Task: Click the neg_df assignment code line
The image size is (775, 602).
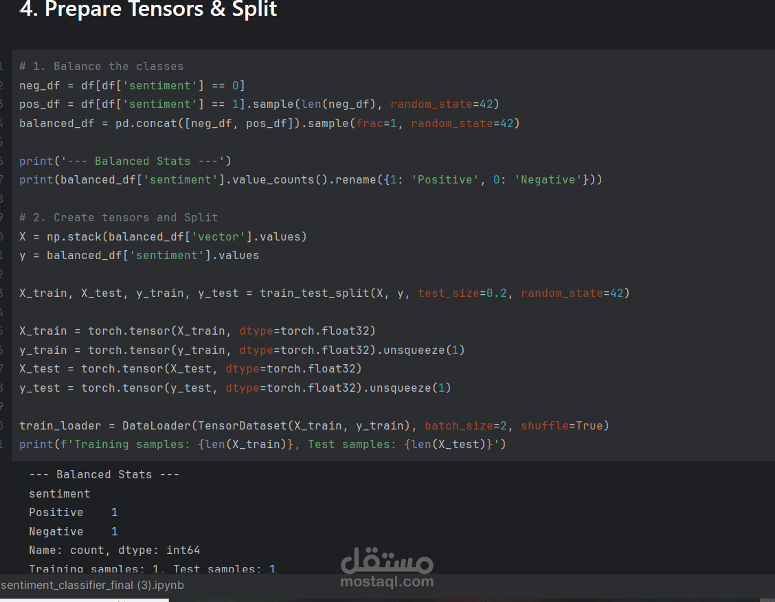Action: [x=132, y=85]
